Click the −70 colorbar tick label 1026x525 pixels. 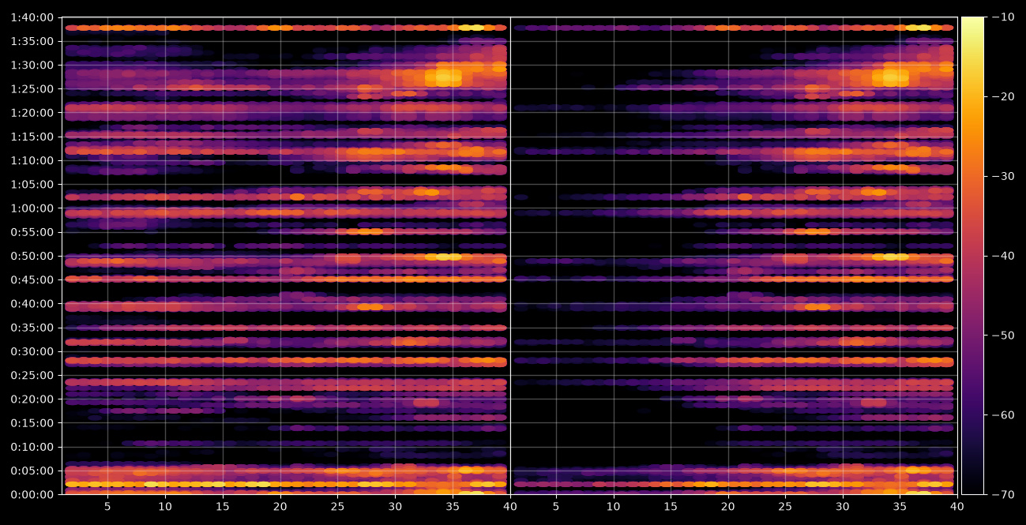pyautogui.click(x=1003, y=495)
